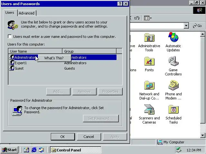Click the Set Password... button
The height and width of the screenshot is (154, 206).
coord(101,118)
